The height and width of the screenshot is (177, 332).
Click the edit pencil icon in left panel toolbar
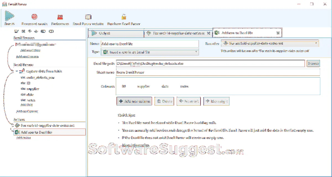coord(16,31)
